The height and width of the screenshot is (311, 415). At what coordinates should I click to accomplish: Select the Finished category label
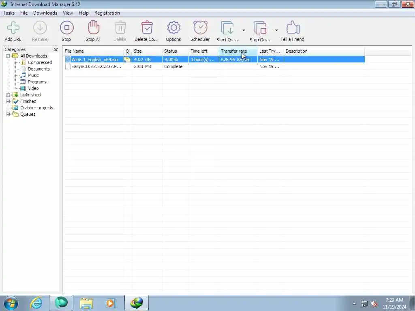click(x=28, y=101)
